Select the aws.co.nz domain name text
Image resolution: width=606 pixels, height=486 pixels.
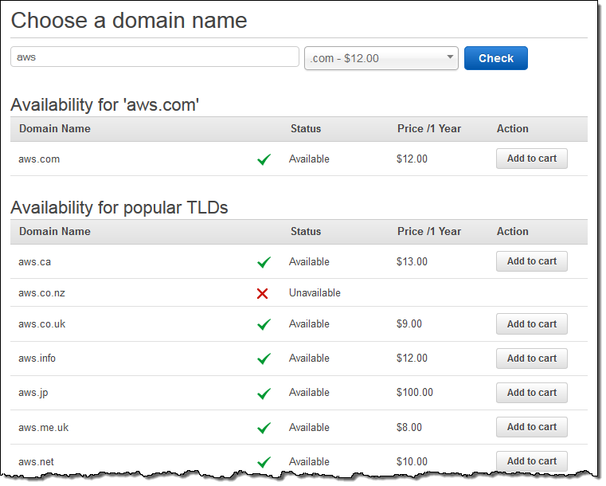pyautogui.click(x=42, y=293)
